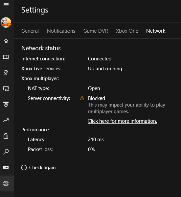Click the '210 ms' latency value

pyautogui.click(x=96, y=140)
